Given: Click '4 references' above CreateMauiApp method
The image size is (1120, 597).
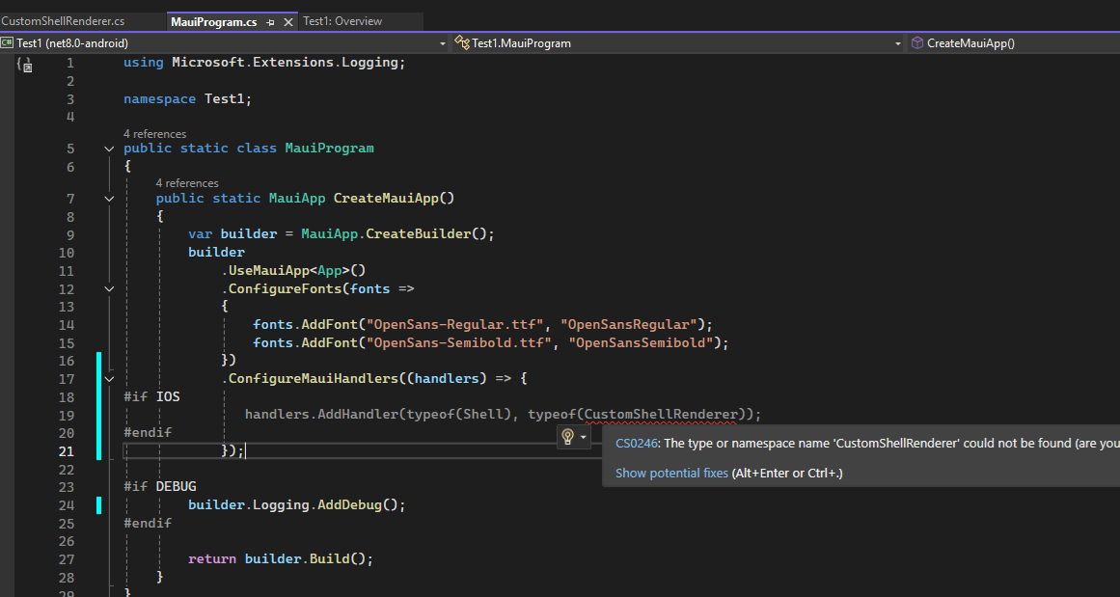Looking at the screenshot, I should pos(187,183).
